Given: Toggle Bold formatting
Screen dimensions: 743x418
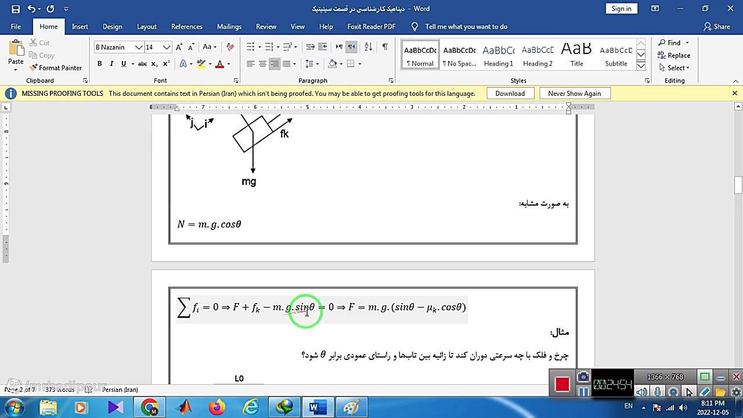Looking at the screenshot, I should click(x=99, y=64).
